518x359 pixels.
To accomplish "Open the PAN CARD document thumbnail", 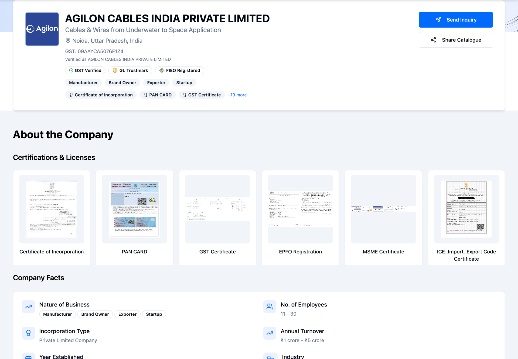I will coord(135,209).
